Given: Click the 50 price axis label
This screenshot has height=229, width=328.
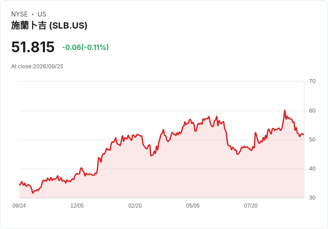Looking at the screenshot, I should point(312,140).
